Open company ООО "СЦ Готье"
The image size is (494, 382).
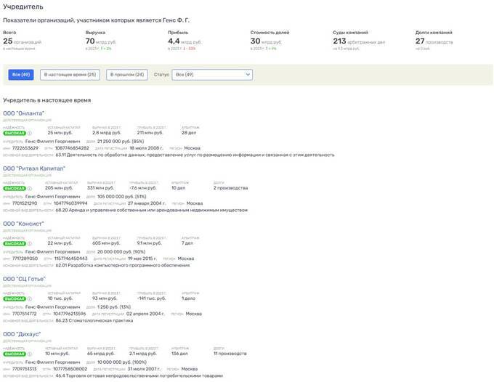(24, 279)
